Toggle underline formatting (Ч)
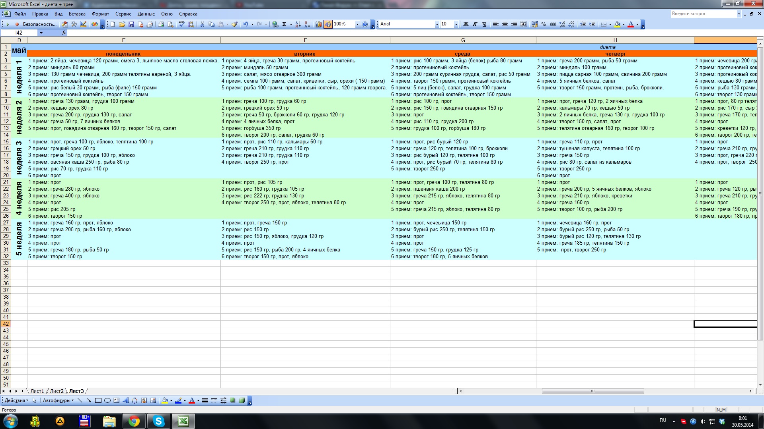 (x=484, y=24)
